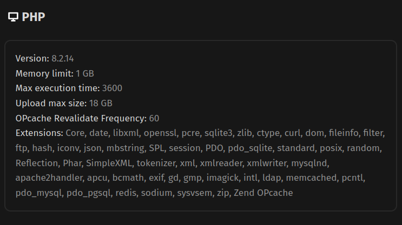Click the Version label
The width and height of the screenshot is (402, 225).
click(x=32, y=59)
